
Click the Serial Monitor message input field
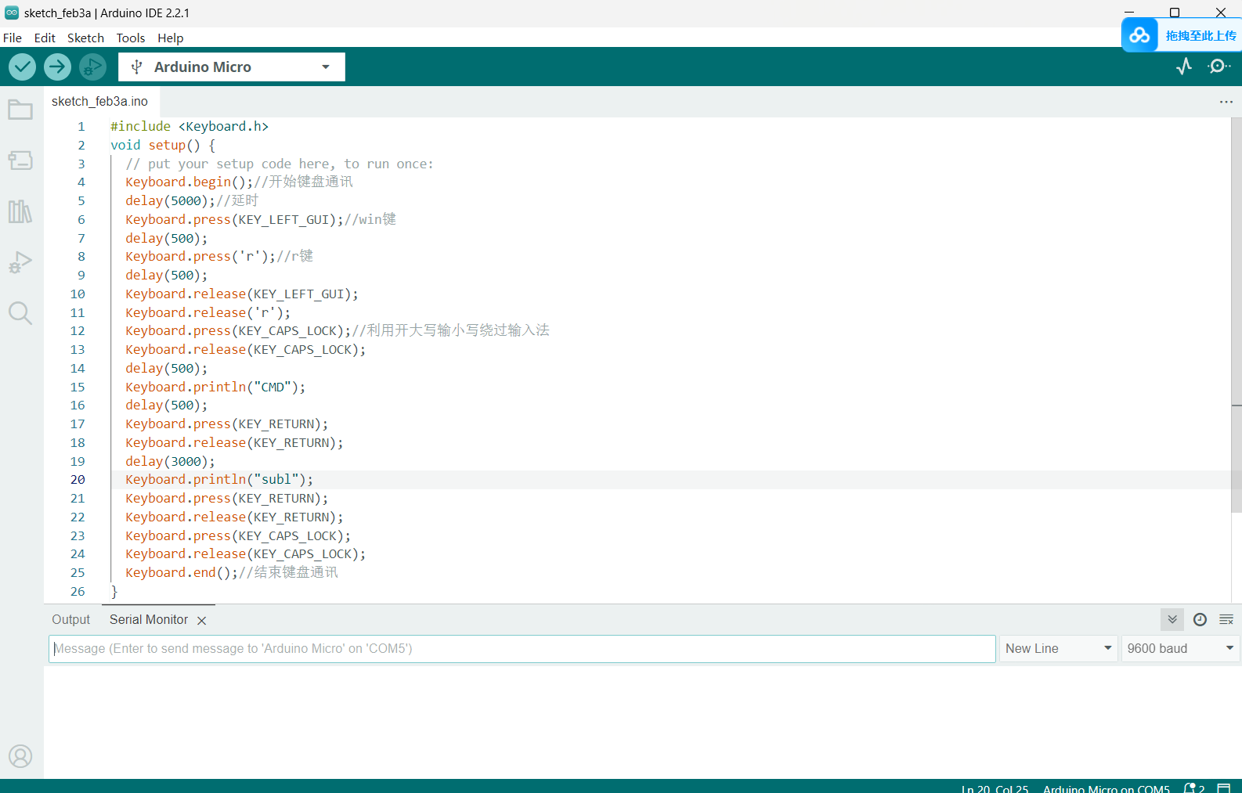tap(522, 648)
